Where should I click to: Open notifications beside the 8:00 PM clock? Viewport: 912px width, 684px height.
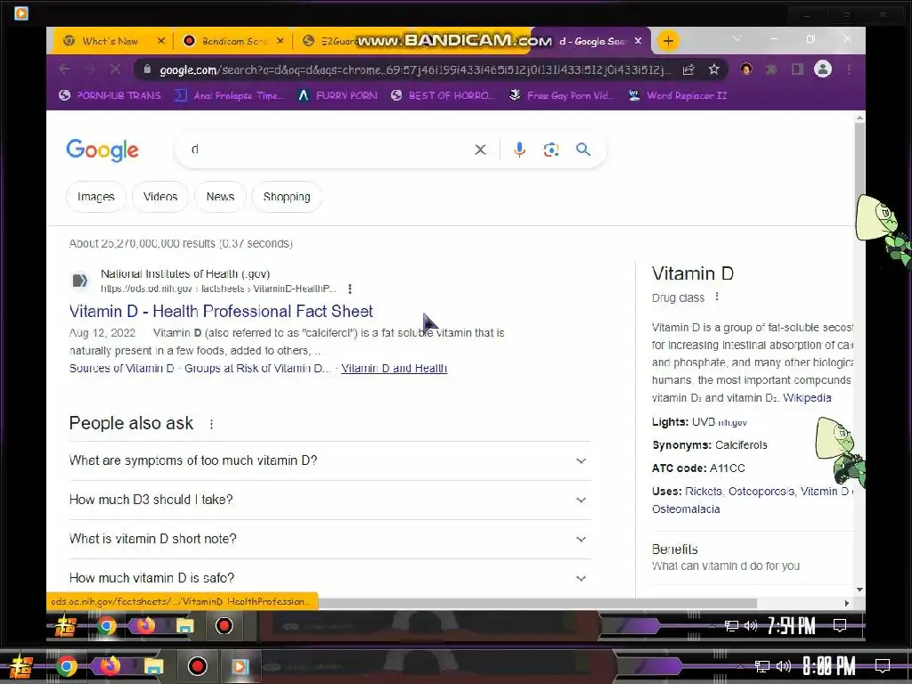point(883,666)
